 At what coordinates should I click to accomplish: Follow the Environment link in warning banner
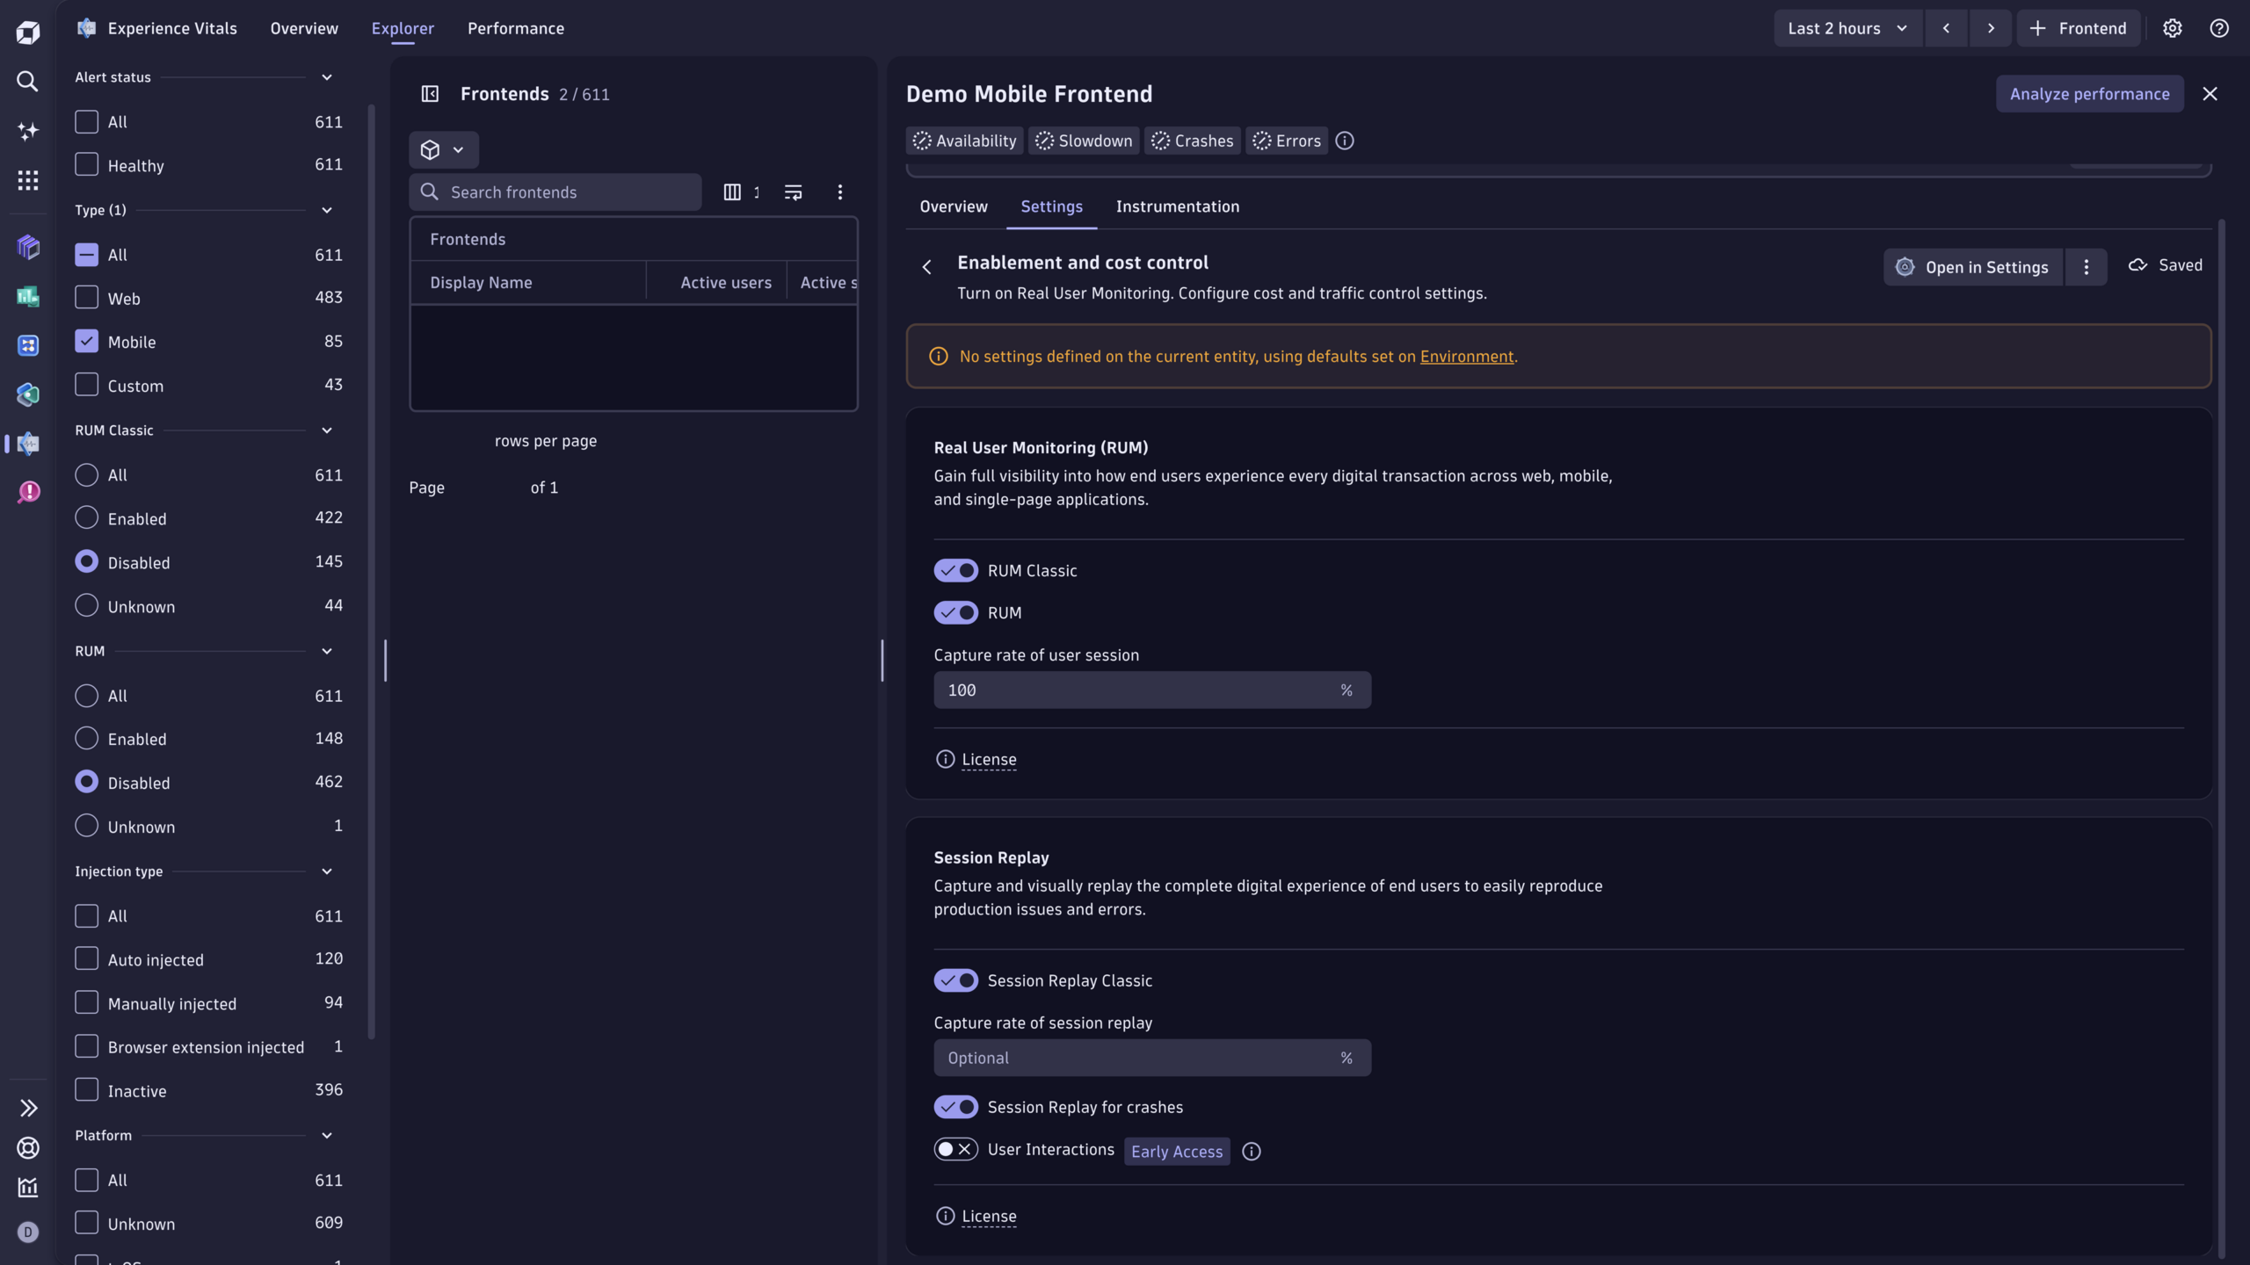(1466, 357)
